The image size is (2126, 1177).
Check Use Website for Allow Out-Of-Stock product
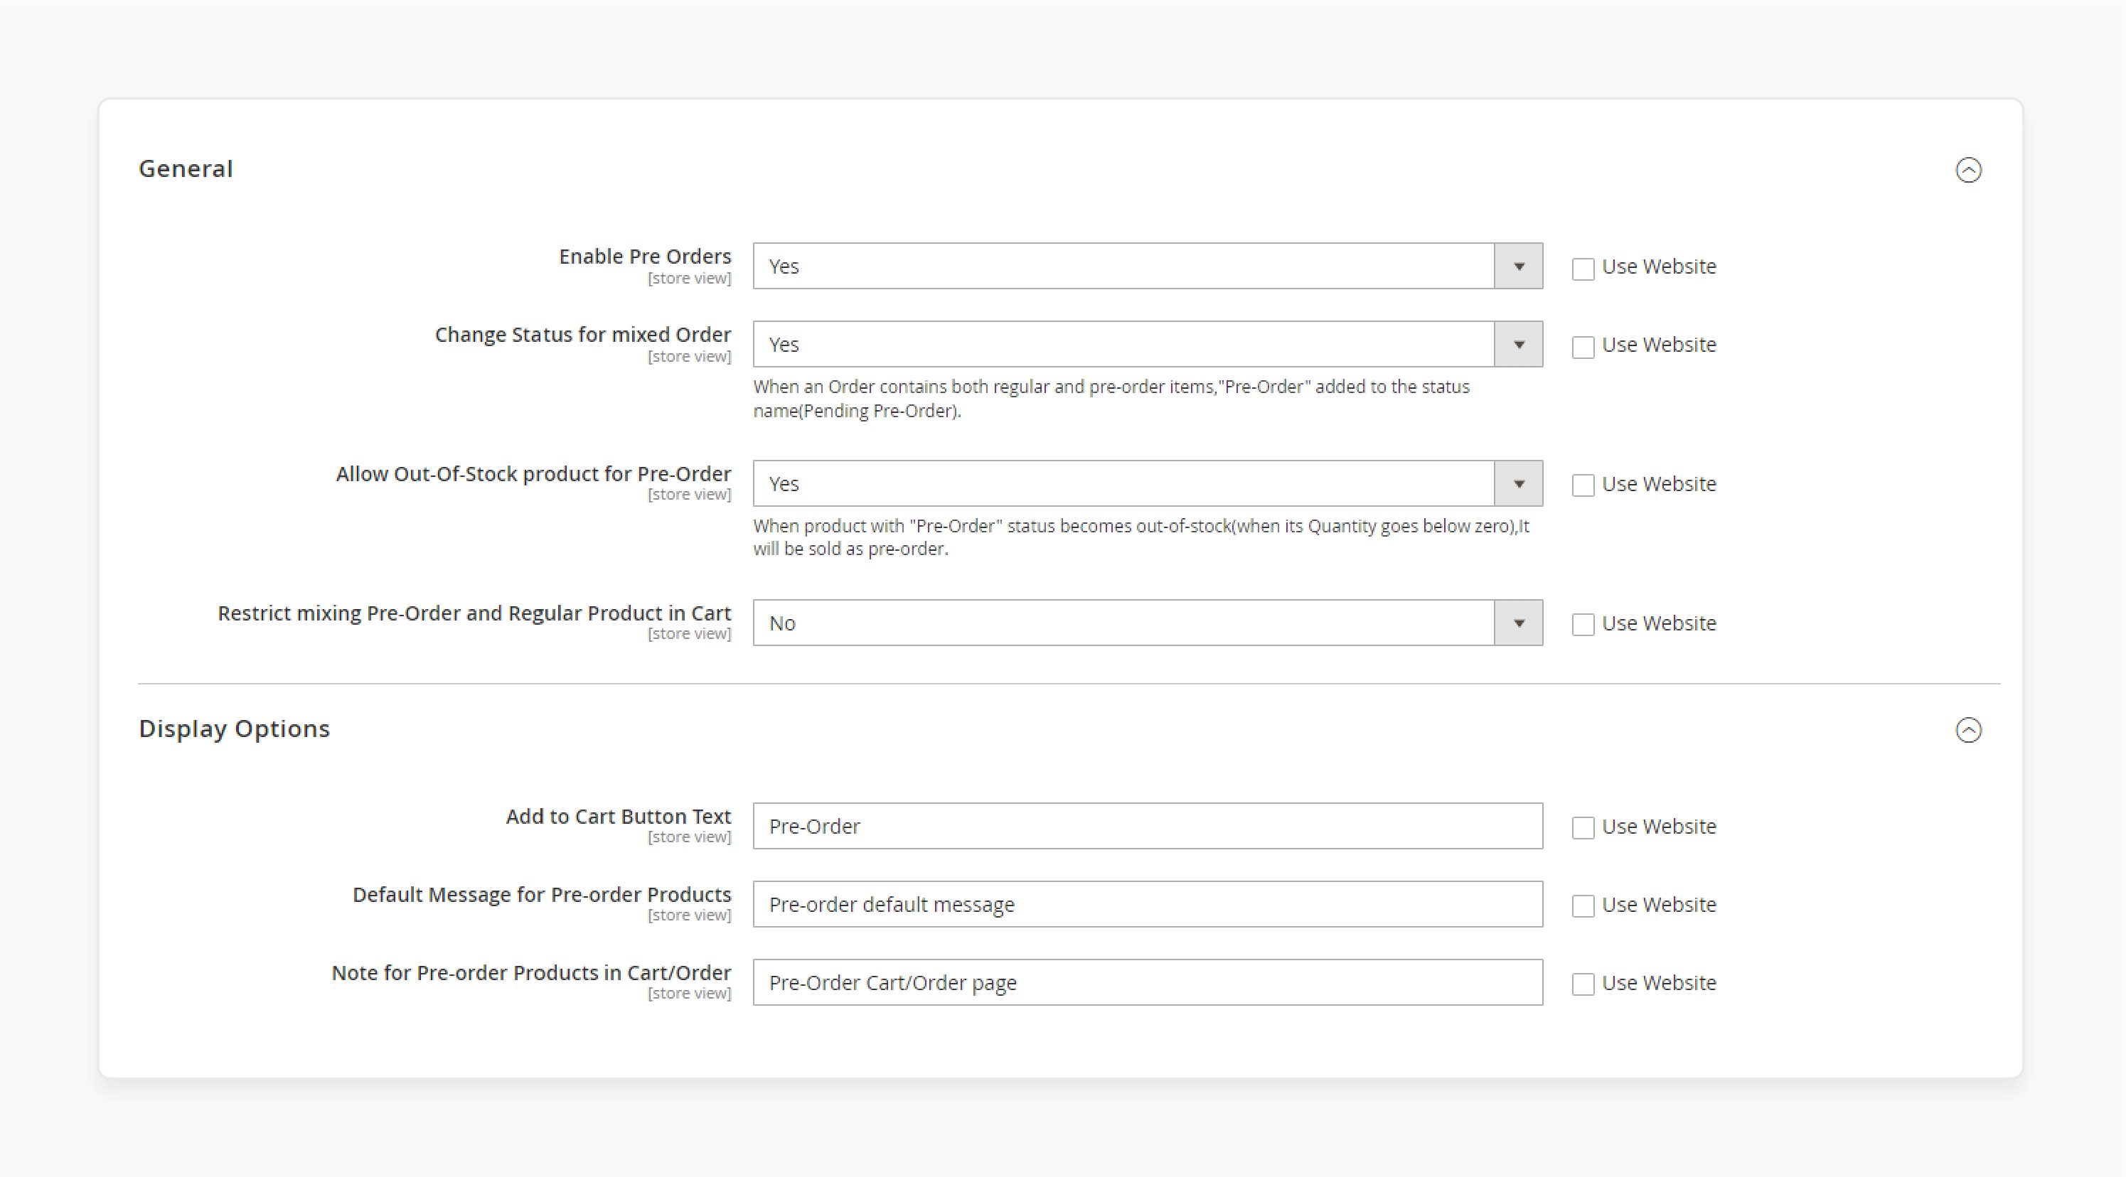(1582, 486)
